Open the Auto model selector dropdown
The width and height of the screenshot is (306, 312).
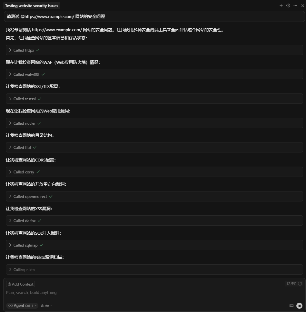(46, 306)
